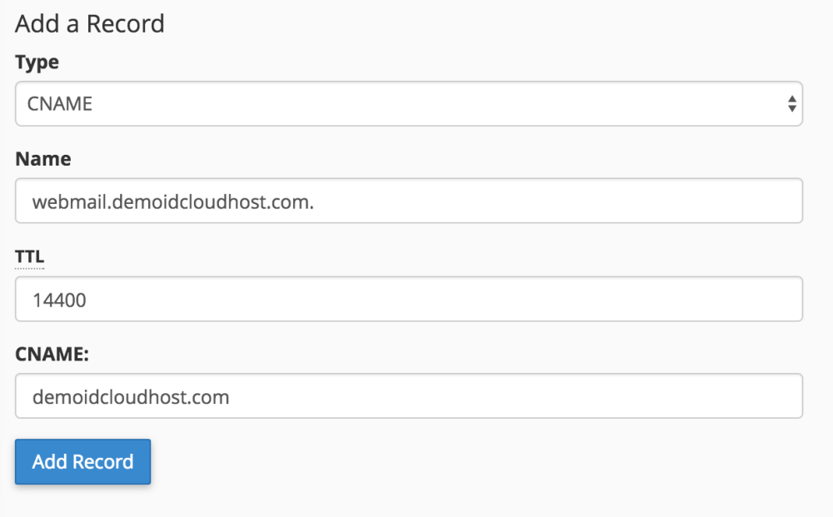This screenshot has height=517, width=833.
Task: Click inside the TTL field showing 14400
Action: (408, 298)
